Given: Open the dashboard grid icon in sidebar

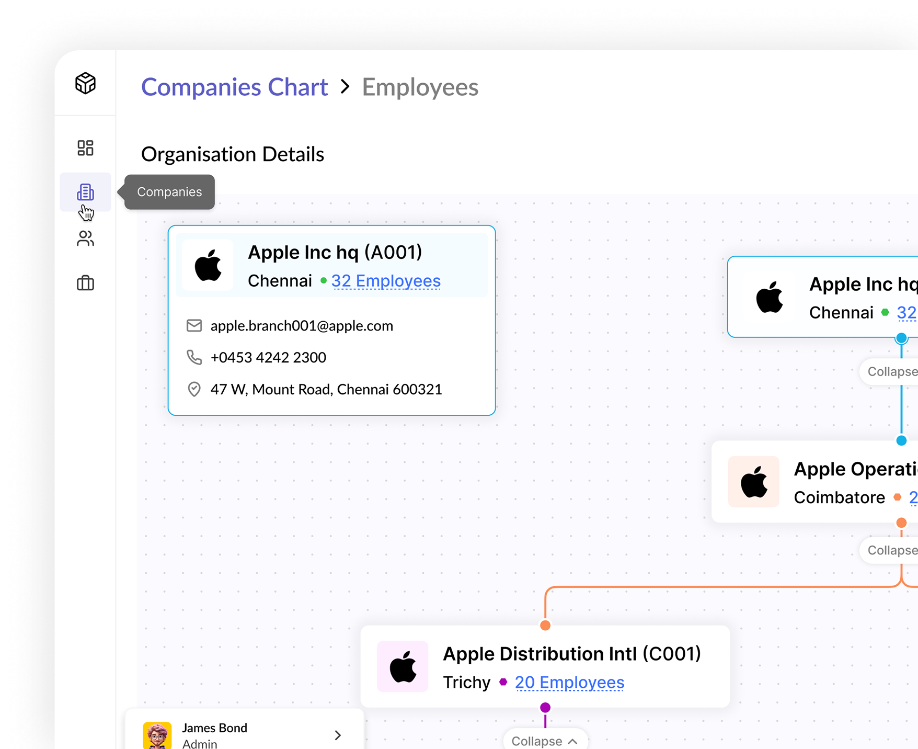Looking at the screenshot, I should 85,148.
